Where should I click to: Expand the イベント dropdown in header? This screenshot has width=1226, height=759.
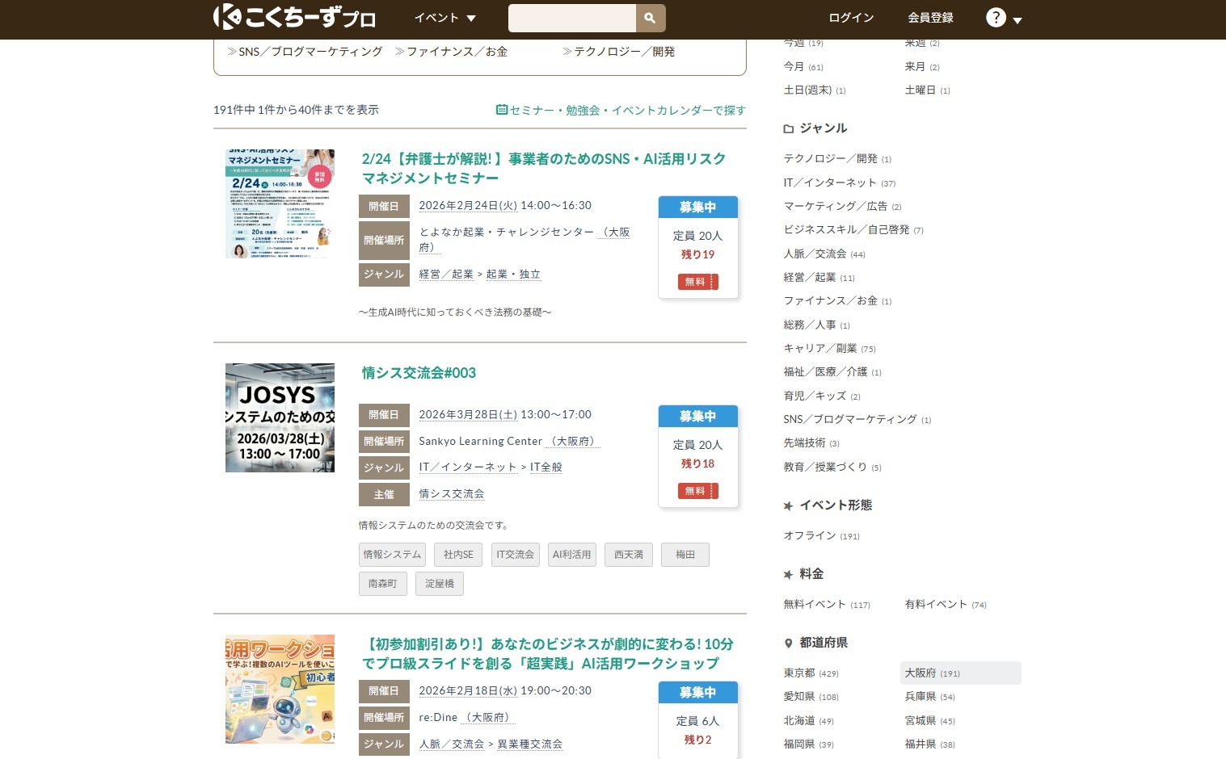444,18
